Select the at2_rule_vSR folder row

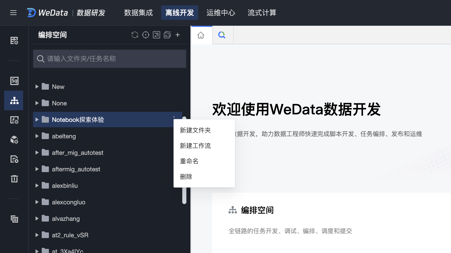[108, 235]
